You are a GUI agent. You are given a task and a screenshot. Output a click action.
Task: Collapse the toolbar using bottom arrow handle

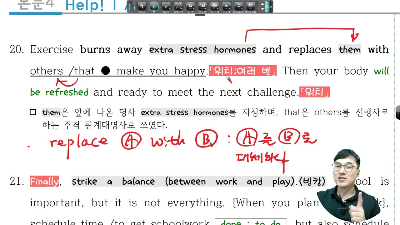click(x=200, y=15)
